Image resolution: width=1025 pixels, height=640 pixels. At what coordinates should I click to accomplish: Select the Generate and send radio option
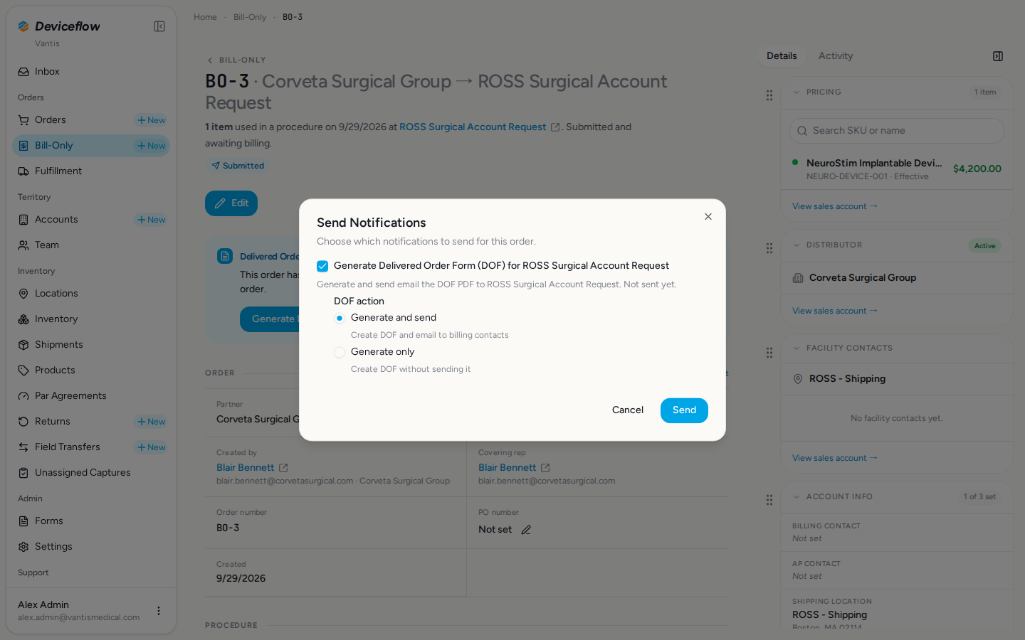tap(340, 318)
